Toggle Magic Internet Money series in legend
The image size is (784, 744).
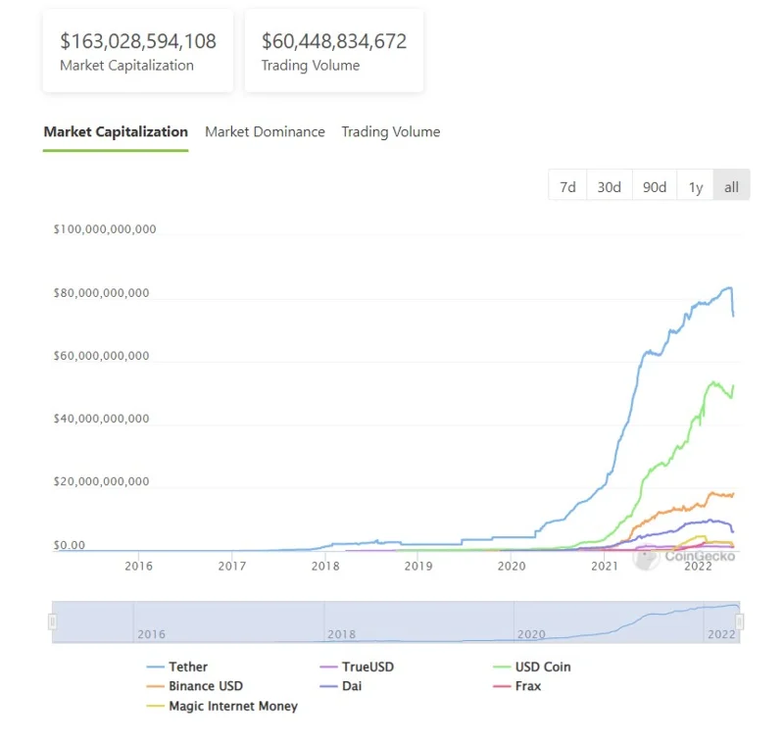[222, 706]
